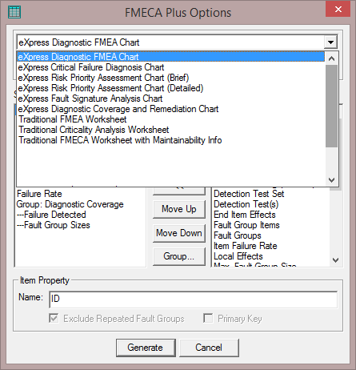
Task: Toggle Exclude Repeated Fault Groups checkbox
Action: pyautogui.click(x=54, y=318)
